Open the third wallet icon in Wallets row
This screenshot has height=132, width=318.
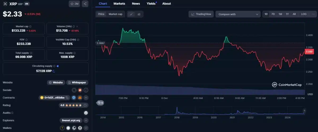click(x=74, y=128)
